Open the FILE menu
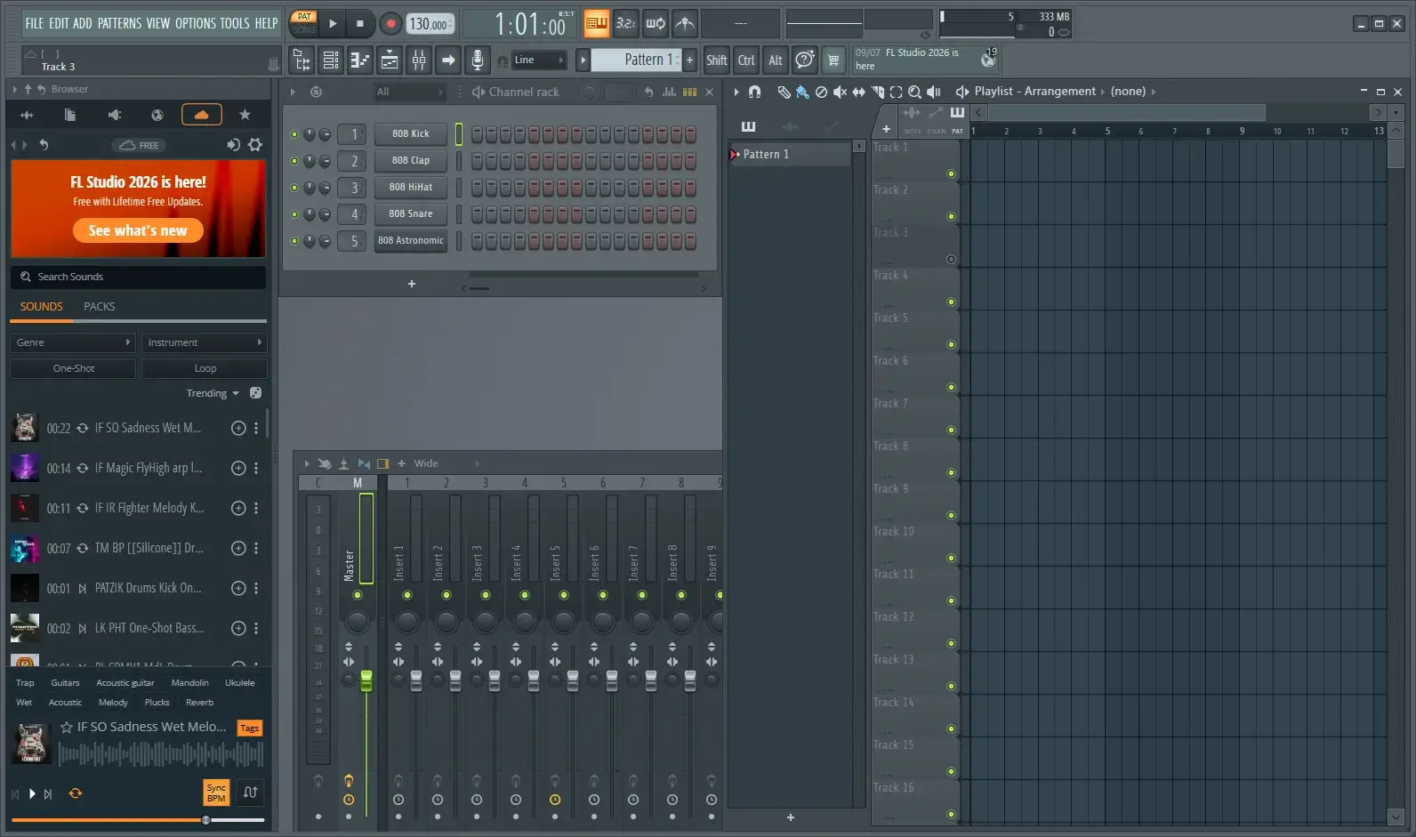The image size is (1416, 837). click(34, 23)
